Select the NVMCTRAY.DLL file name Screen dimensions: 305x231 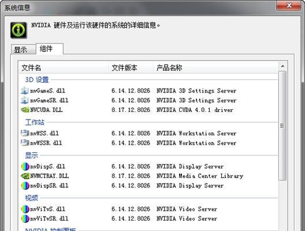tap(50, 176)
